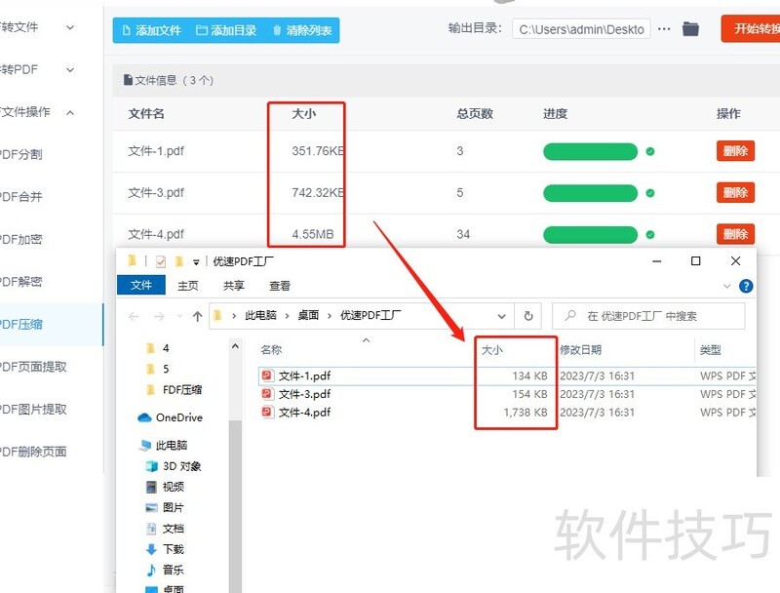
Task: Click navigation pane scrollbar up arrow
Action: (x=235, y=346)
